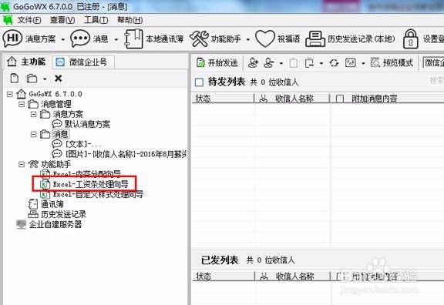Check the 待发列表 select-all checkbox
444x305 pixels.
[x=199, y=82]
